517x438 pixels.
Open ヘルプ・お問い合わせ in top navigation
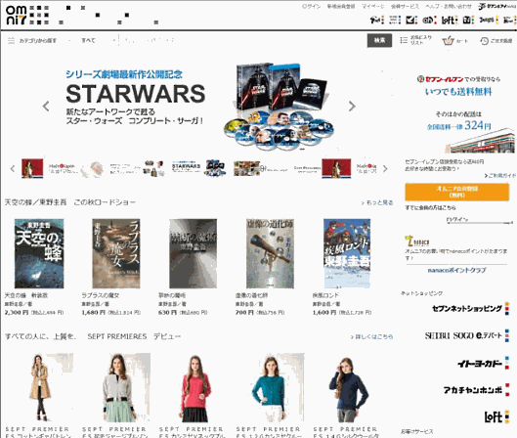(449, 6)
